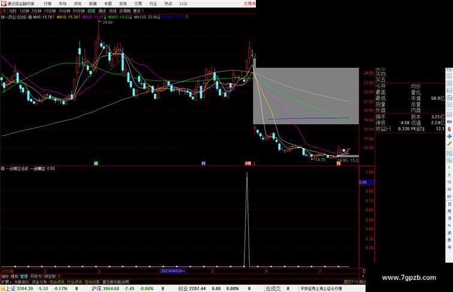Switch to 30分钟 chart period

[64, 11]
